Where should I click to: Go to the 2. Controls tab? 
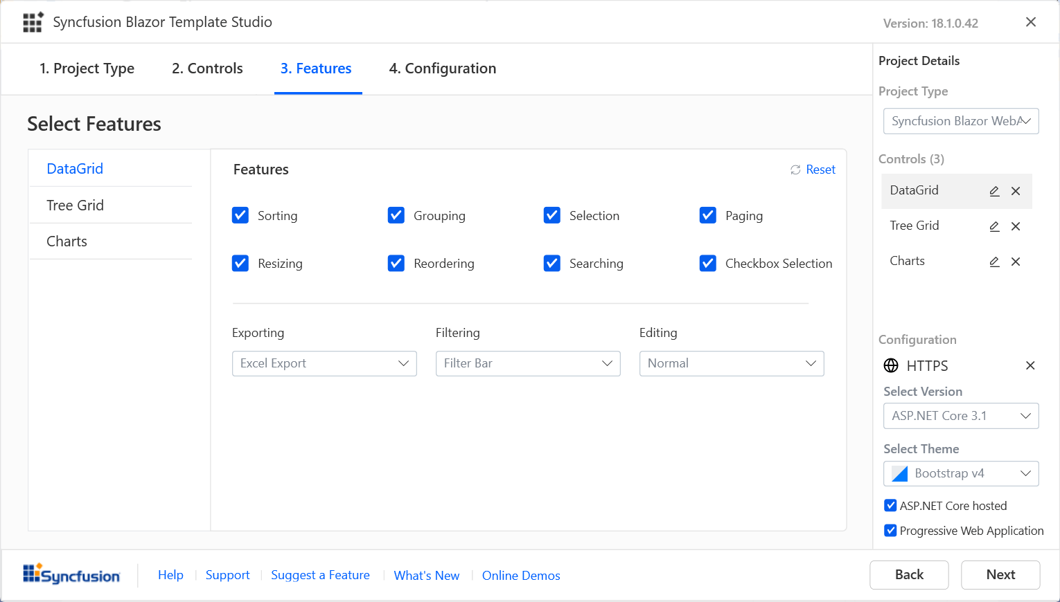207,69
